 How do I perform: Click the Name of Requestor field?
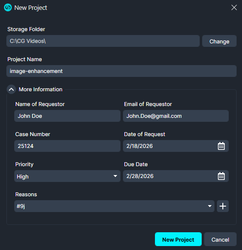(67, 116)
